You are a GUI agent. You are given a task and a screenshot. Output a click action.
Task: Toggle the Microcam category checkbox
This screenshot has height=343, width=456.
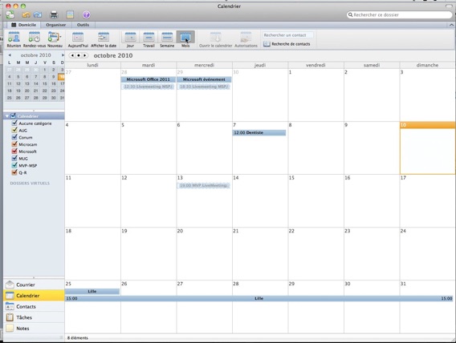pyautogui.click(x=14, y=144)
